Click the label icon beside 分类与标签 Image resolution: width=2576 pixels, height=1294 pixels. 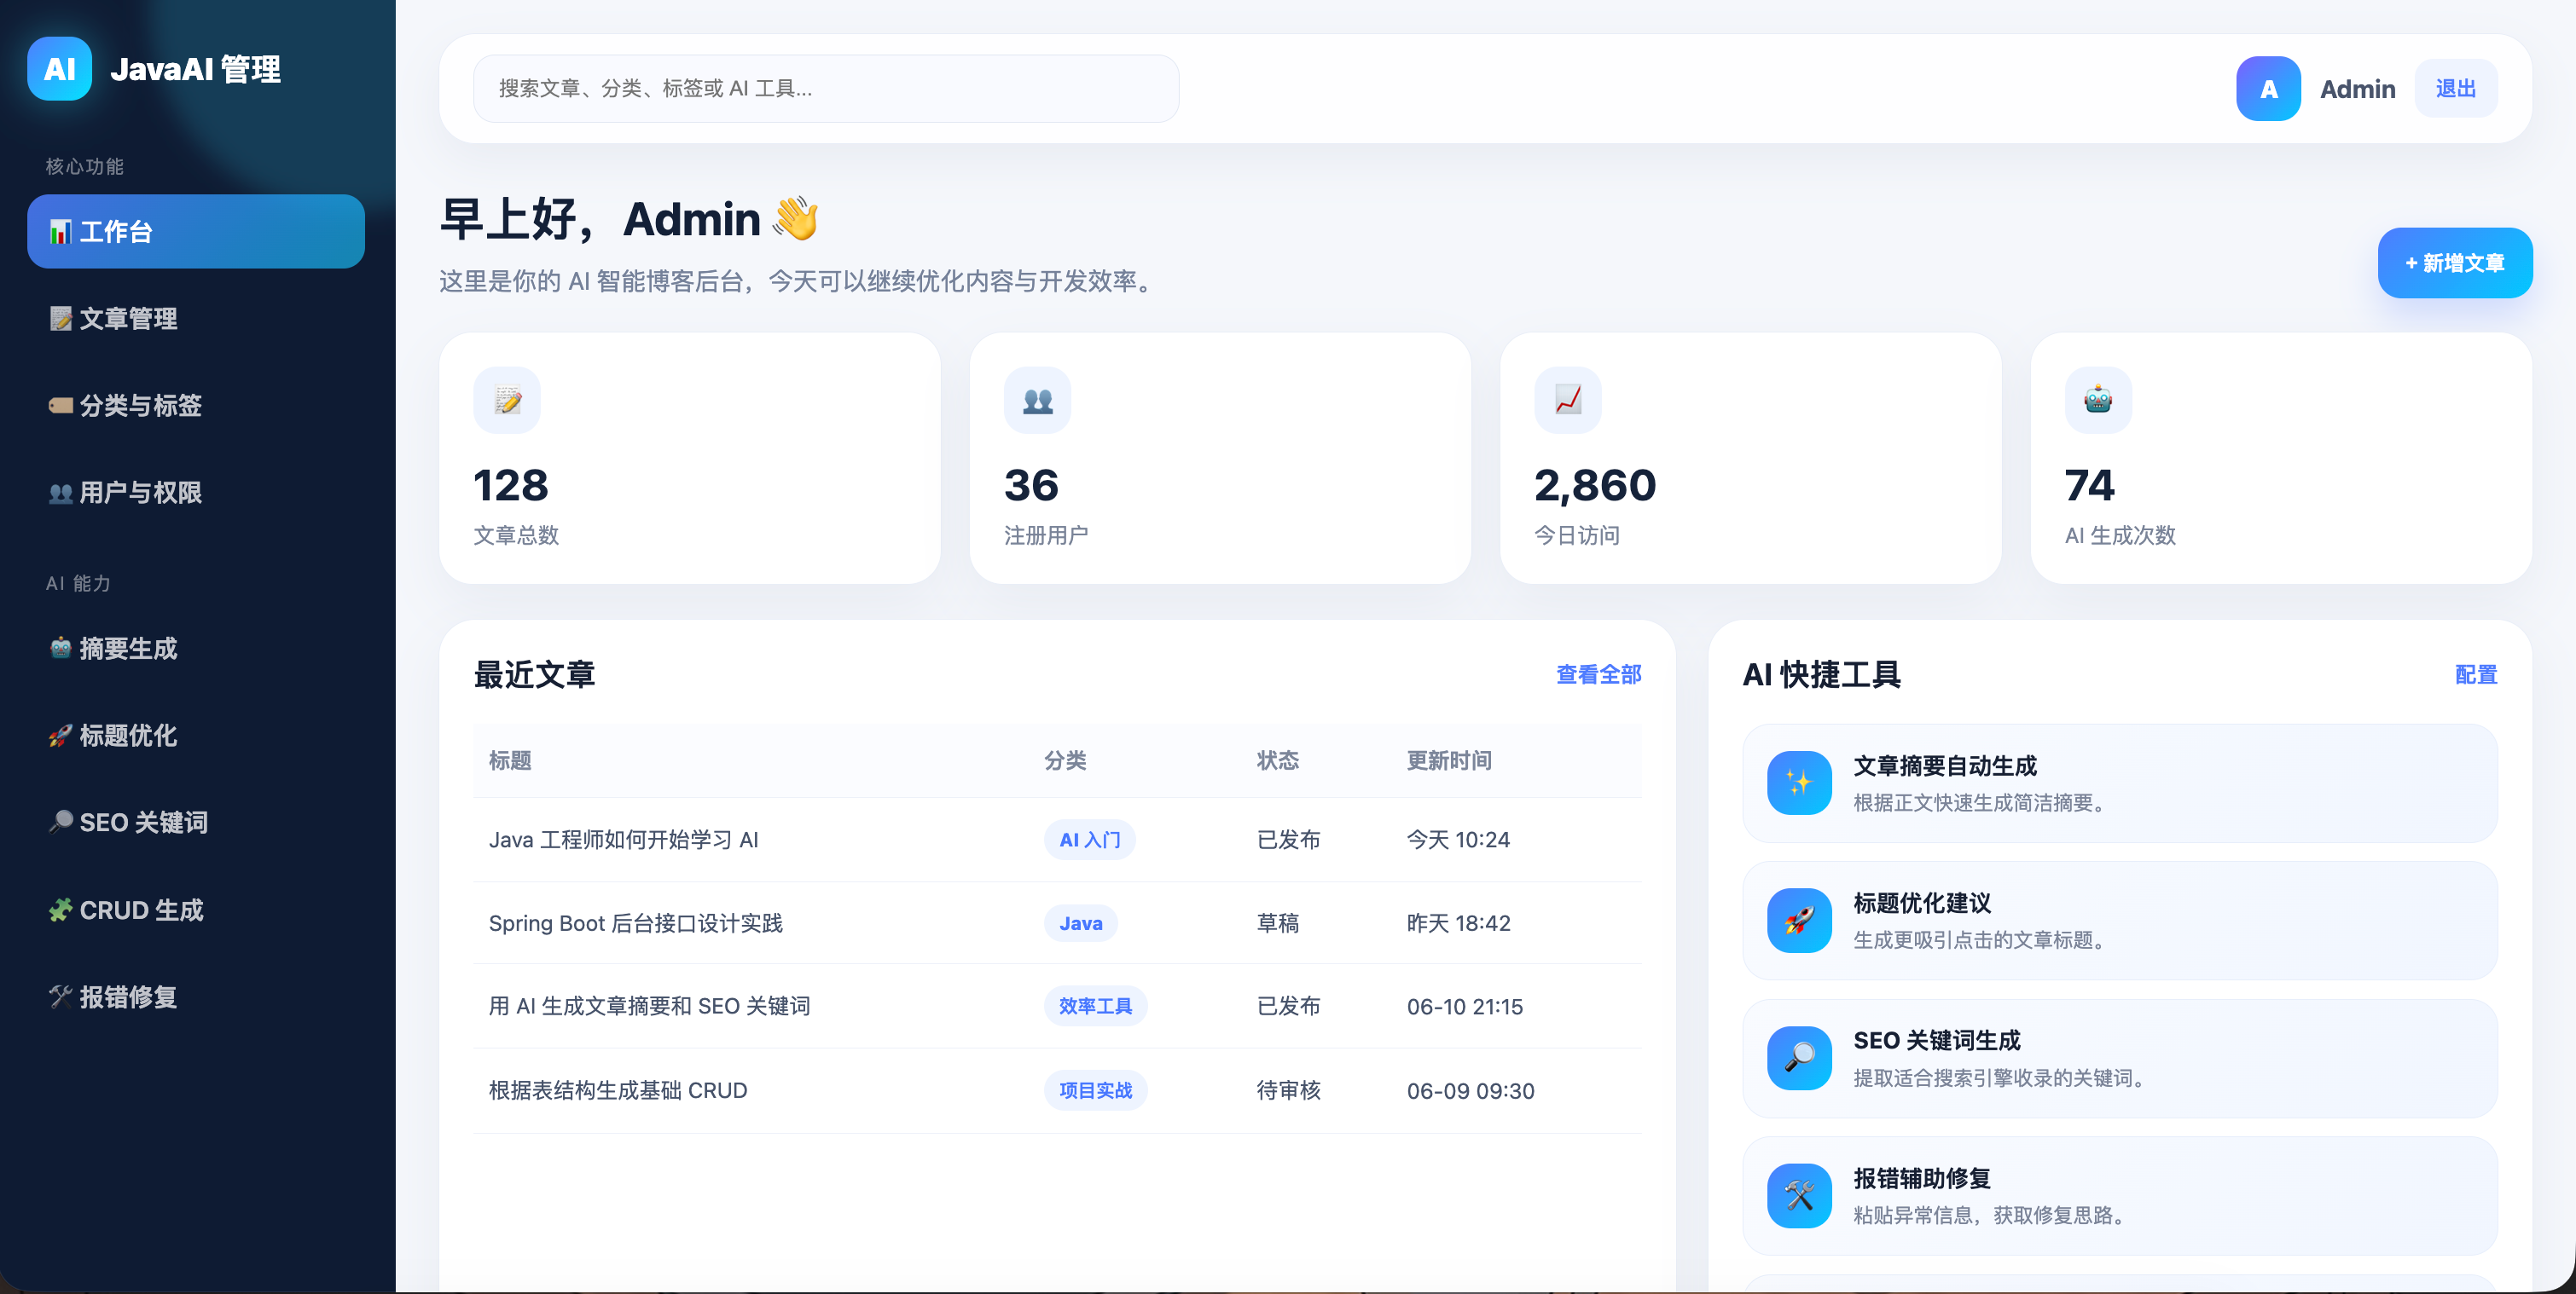(x=61, y=406)
